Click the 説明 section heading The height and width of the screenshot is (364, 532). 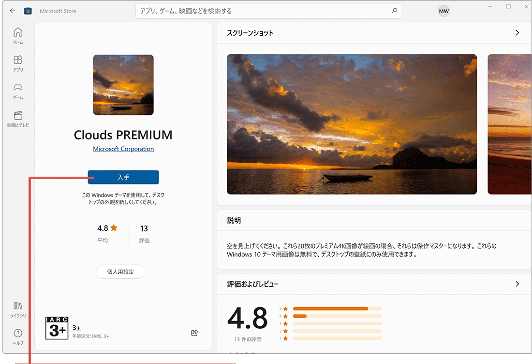234,221
